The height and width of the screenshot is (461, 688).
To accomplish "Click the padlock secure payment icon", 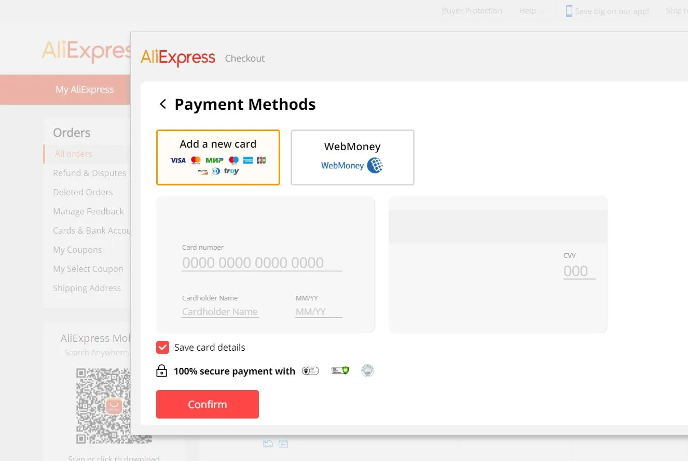I will pyautogui.click(x=162, y=371).
